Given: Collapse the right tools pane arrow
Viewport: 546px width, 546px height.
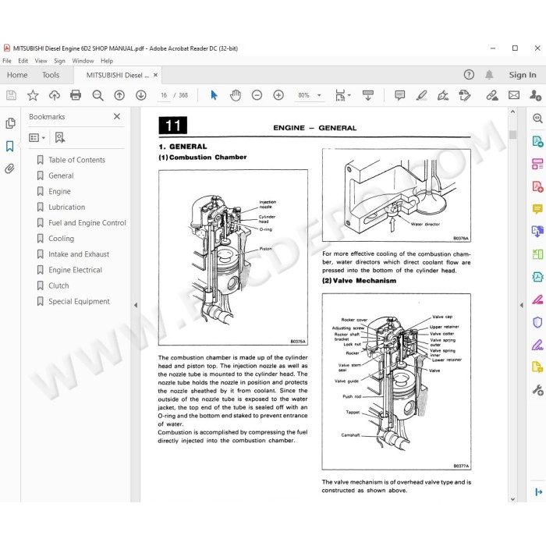Looking at the screenshot, I should point(521,305).
